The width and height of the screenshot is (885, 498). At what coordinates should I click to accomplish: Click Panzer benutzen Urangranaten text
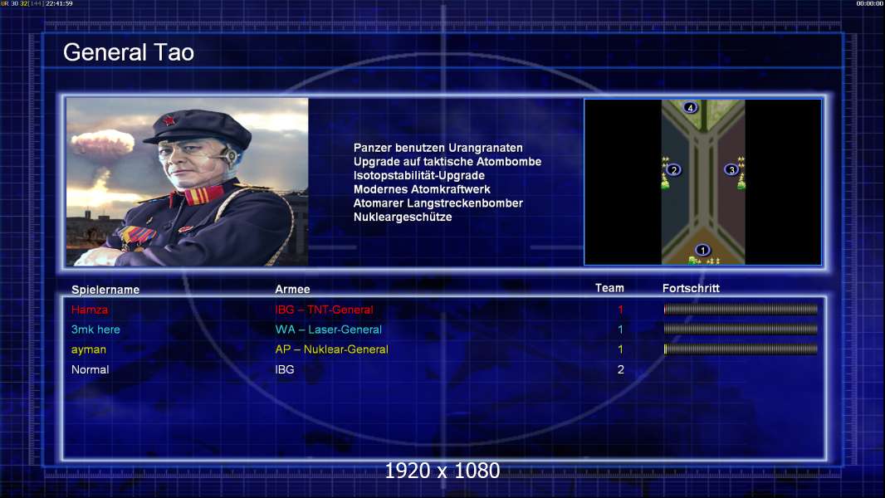438,148
